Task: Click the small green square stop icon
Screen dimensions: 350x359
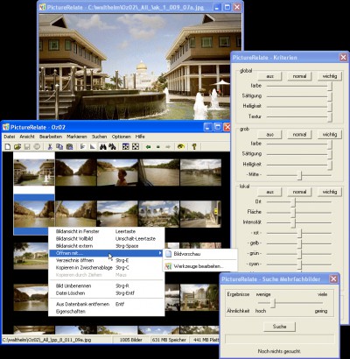Action: 158,147
